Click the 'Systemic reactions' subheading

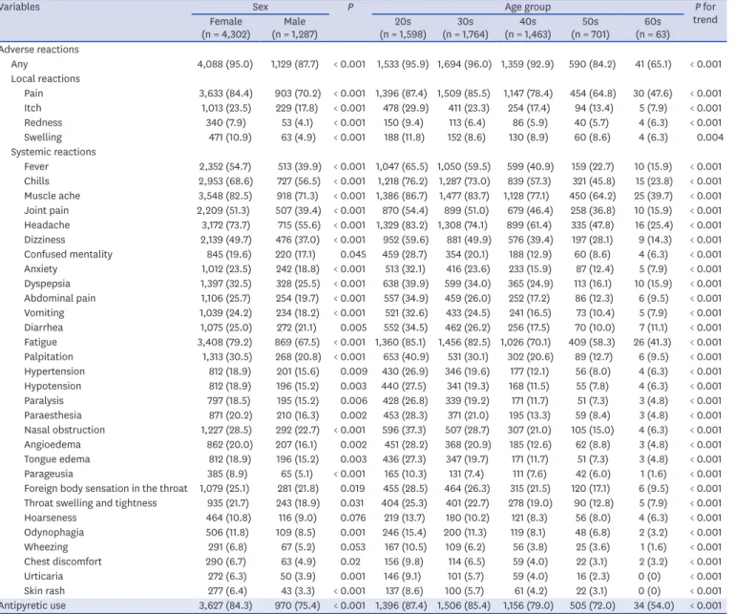(53, 152)
